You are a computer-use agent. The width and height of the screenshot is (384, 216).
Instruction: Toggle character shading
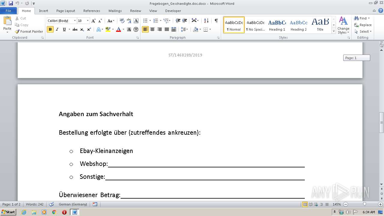click(129, 29)
